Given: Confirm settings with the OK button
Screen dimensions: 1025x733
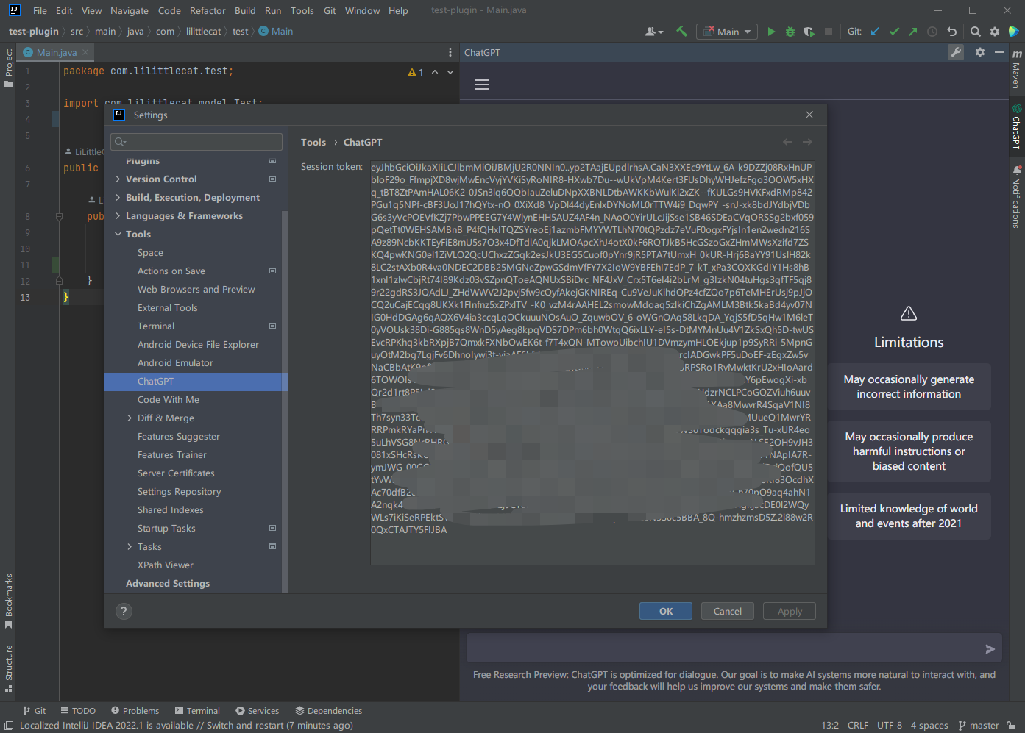Looking at the screenshot, I should (666, 611).
